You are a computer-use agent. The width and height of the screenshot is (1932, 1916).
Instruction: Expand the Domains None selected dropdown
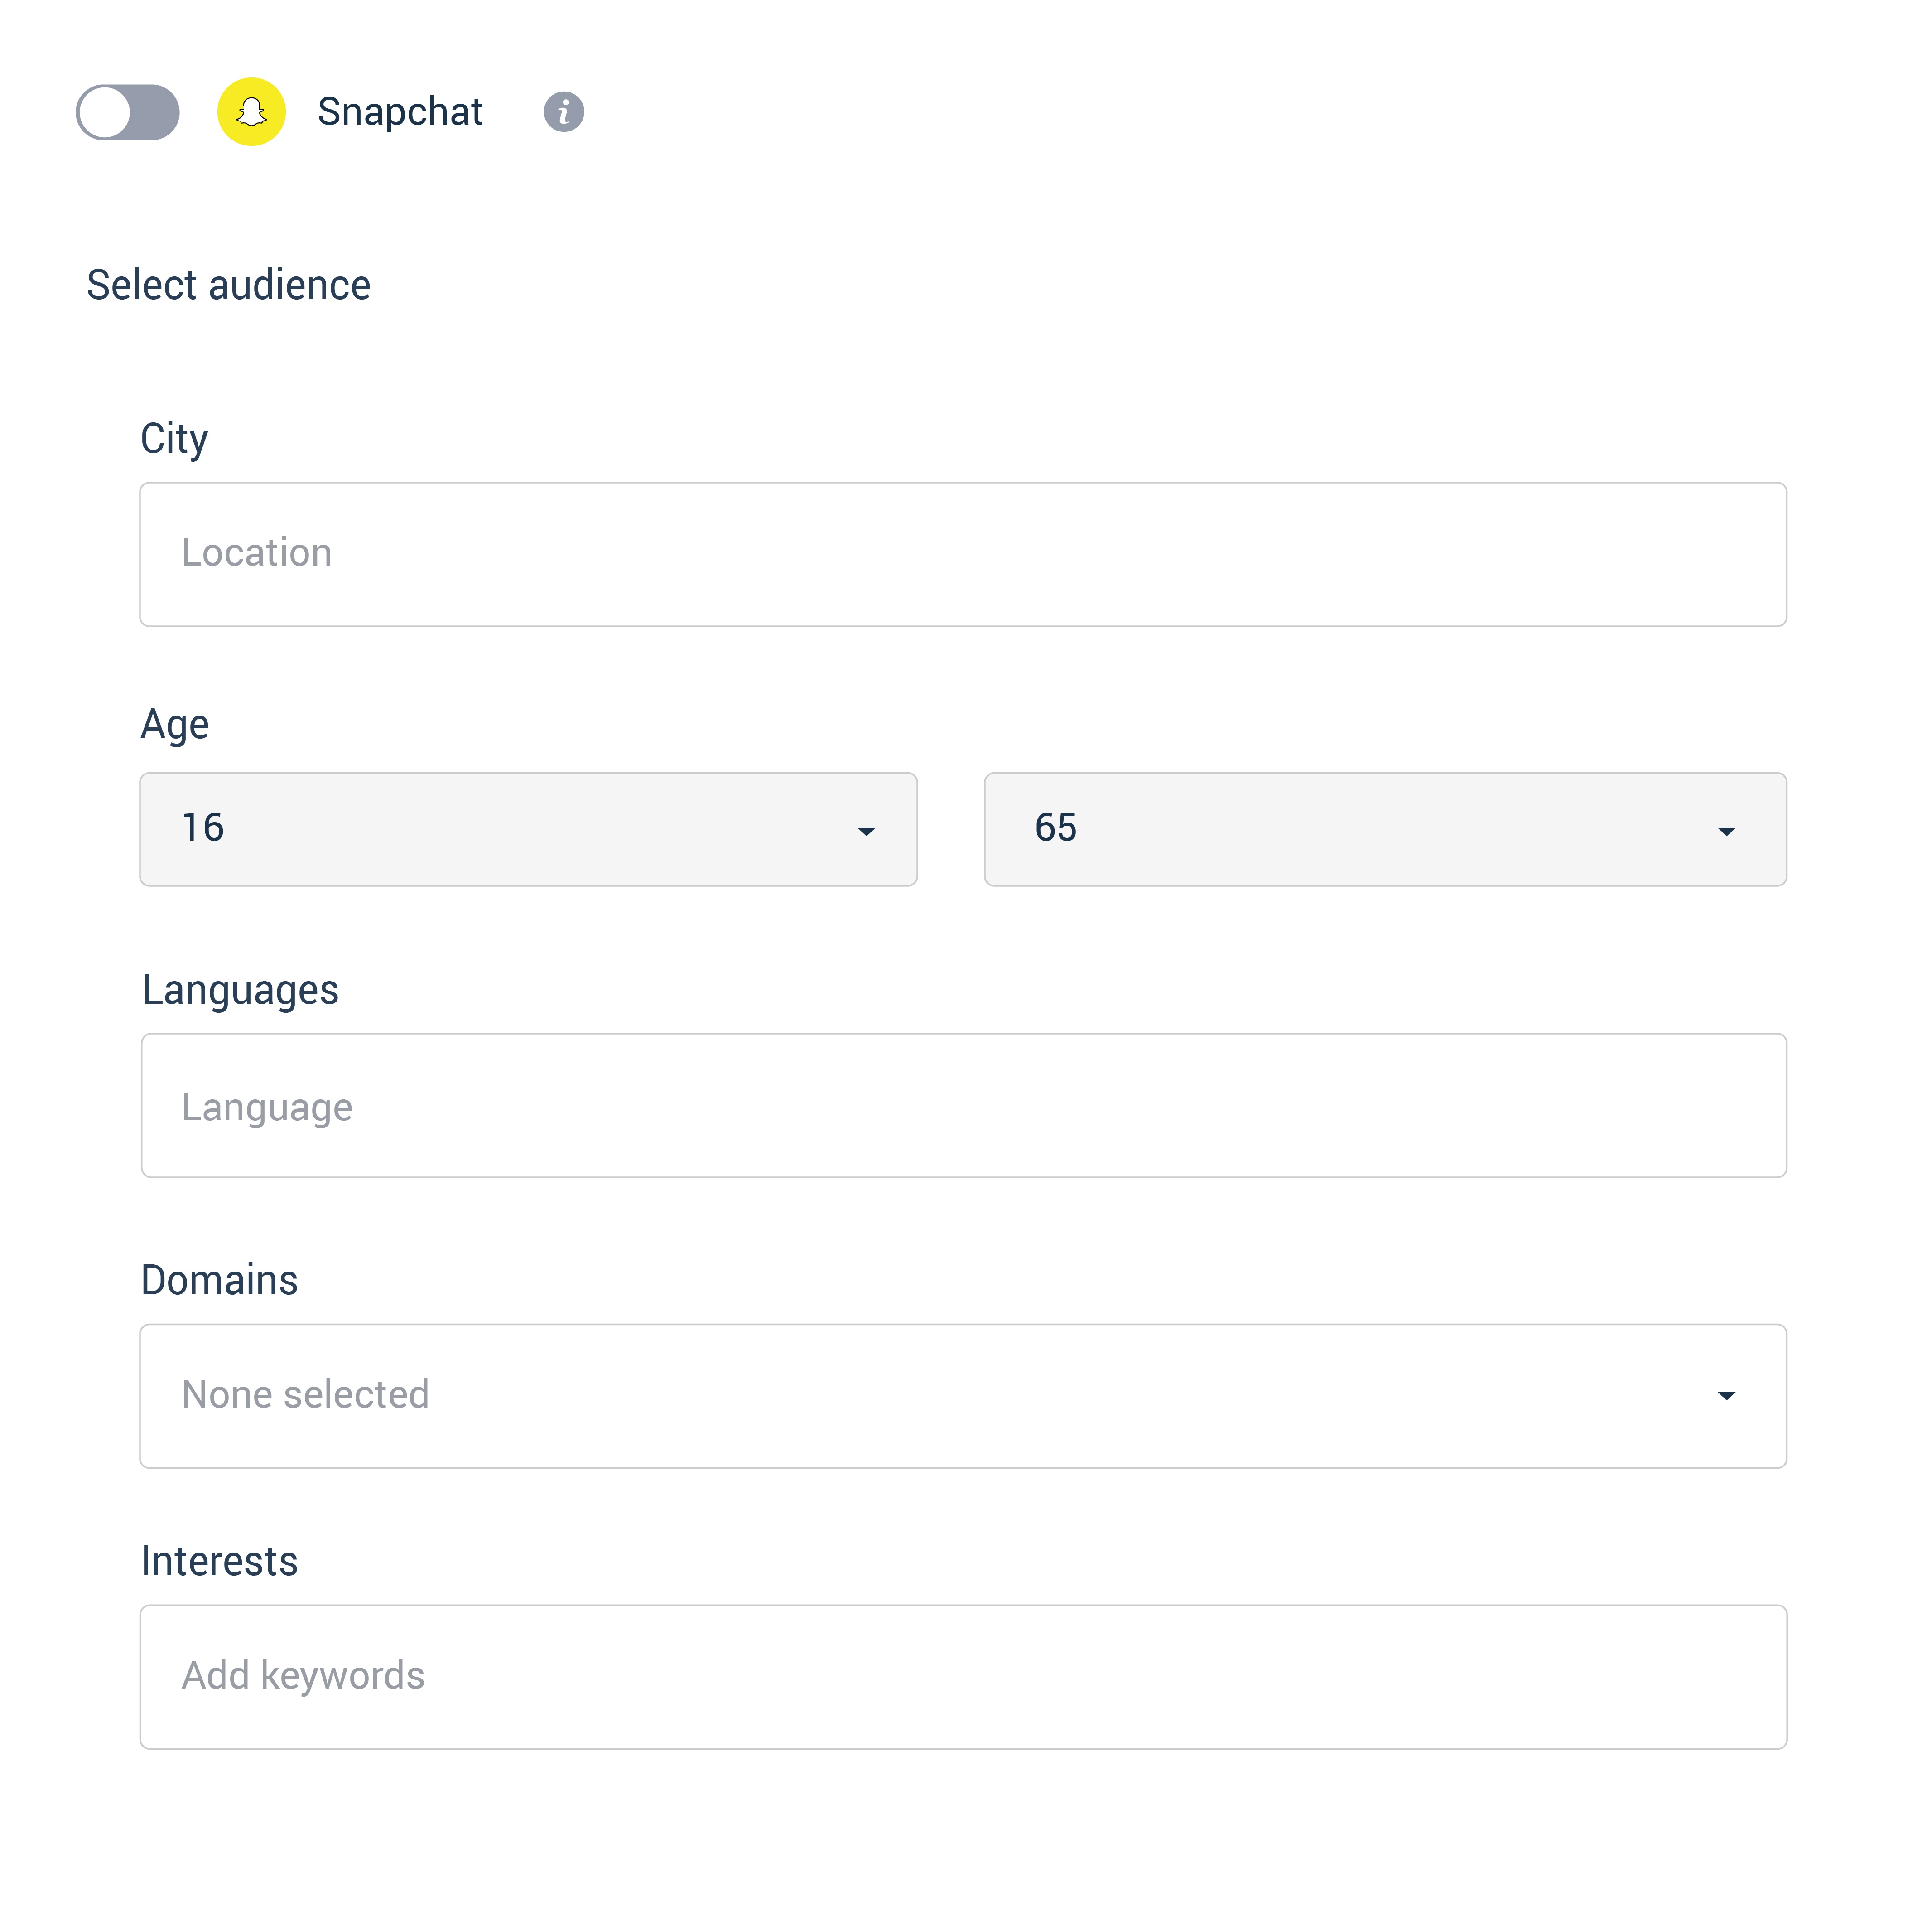click(x=963, y=1397)
